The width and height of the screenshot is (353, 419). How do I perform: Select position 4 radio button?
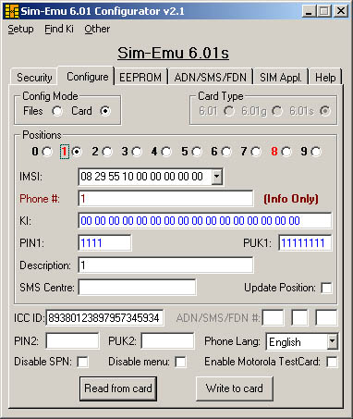pos(166,152)
